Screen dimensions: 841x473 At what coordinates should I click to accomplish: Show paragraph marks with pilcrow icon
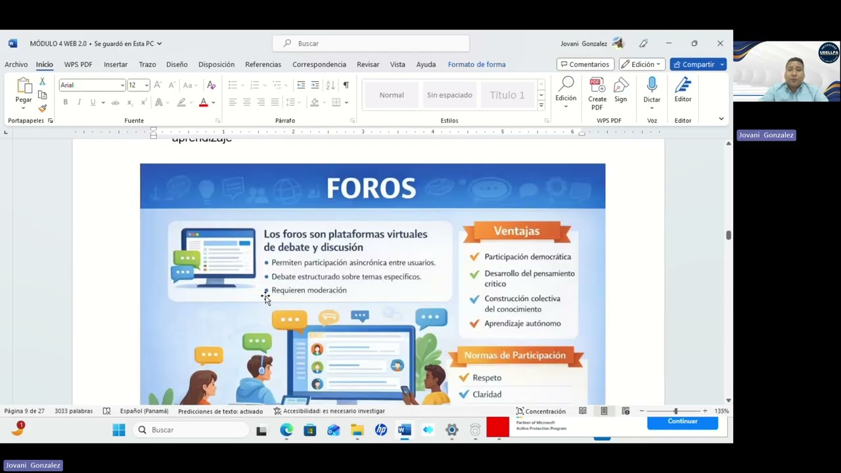point(346,85)
